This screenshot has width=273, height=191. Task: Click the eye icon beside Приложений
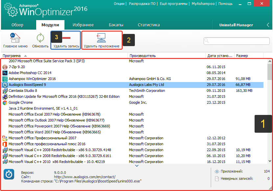(x=217, y=172)
